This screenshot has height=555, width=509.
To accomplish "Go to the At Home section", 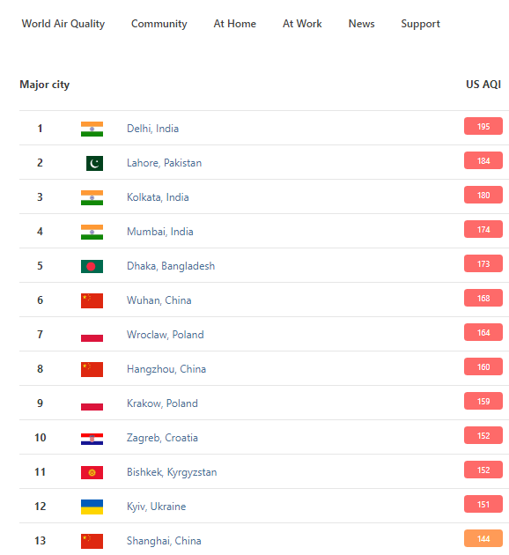I will tap(235, 24).
